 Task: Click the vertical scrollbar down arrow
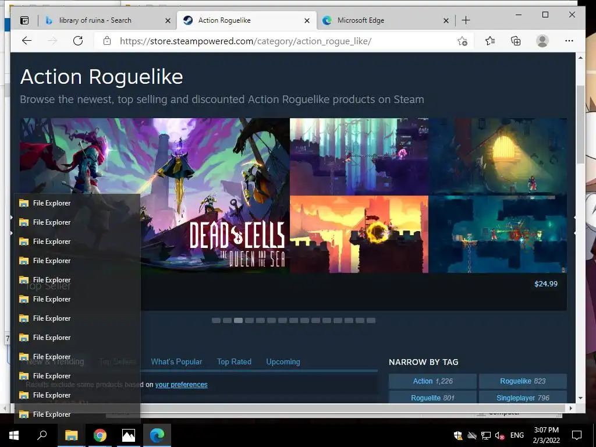point(580,398)
